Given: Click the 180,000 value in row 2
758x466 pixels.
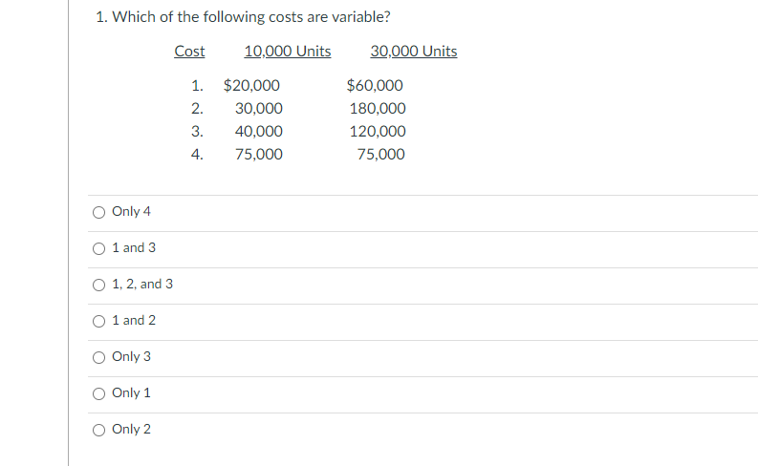Looking at the screenshot, I should (378, 109).
